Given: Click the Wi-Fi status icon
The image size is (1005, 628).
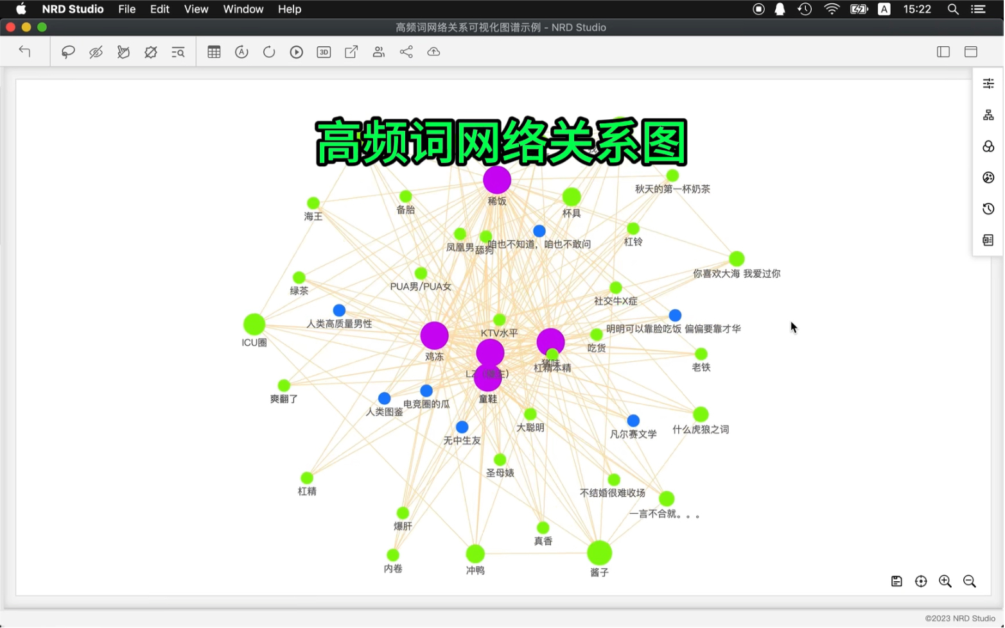Looking at the screenshot, I should point(832,9).
